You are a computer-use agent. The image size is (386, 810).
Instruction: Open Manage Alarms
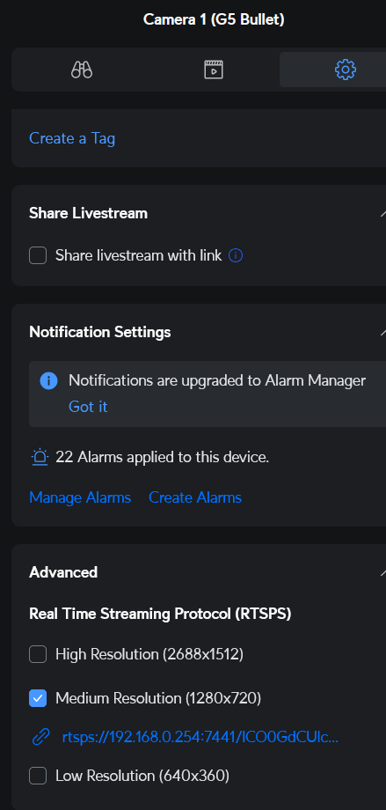[x=80, y=497]
